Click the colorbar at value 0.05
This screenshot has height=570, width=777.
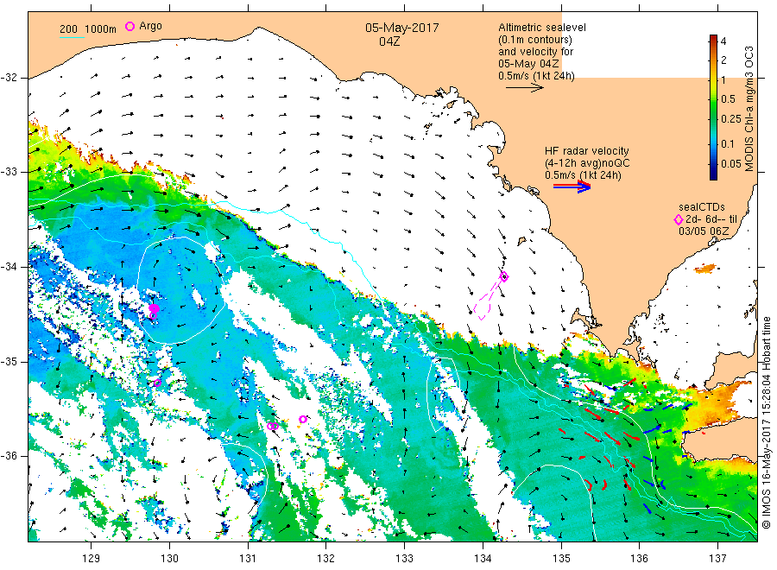coord(713,163)
